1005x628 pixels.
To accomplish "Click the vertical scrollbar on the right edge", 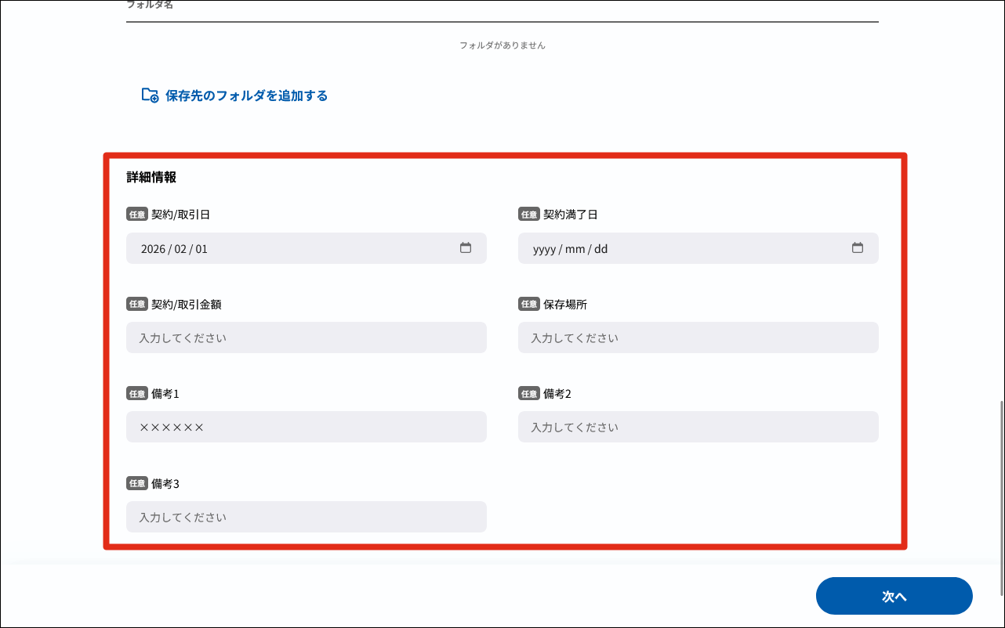I will pyautogui.click(x=1001, y=497).
